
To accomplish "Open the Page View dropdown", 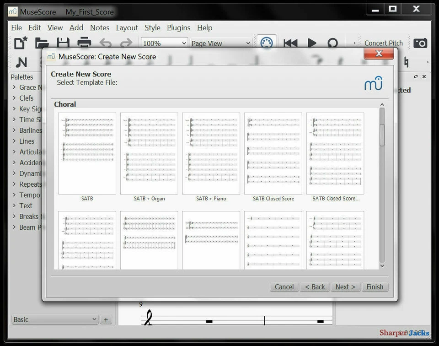I will pos(220,43).
